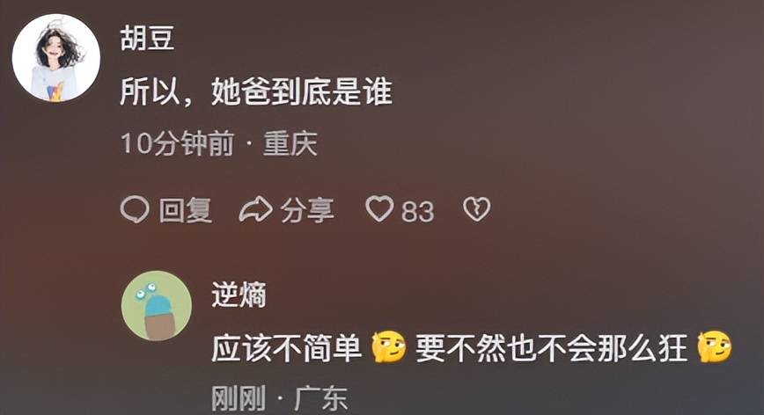Click the username 逆熵
The image size is (764, 415).
pos(239,295)
